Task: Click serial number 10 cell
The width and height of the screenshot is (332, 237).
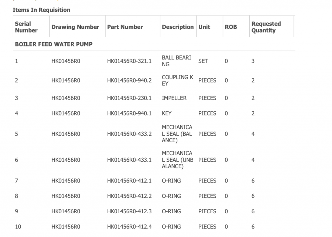Action: (18, 227)
